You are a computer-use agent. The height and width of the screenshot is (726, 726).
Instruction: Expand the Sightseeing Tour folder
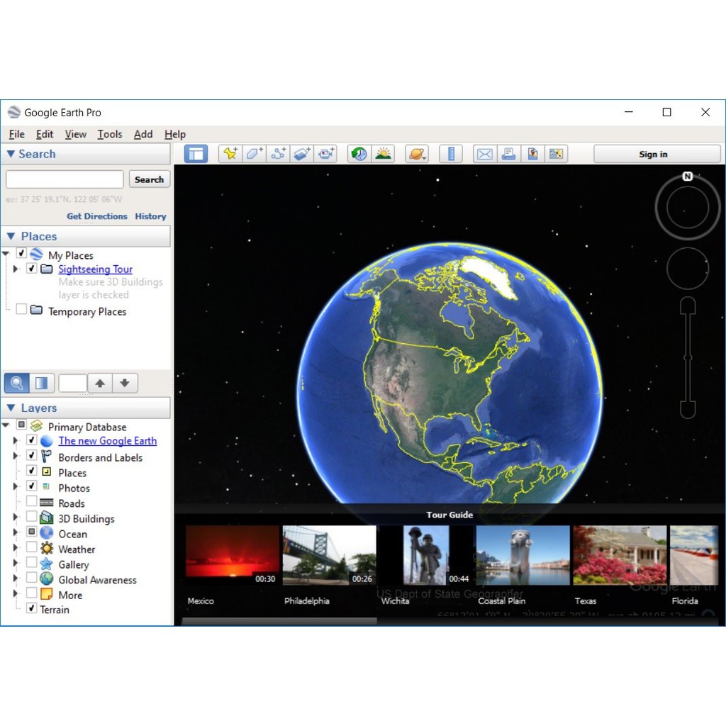tap(16, 269)
